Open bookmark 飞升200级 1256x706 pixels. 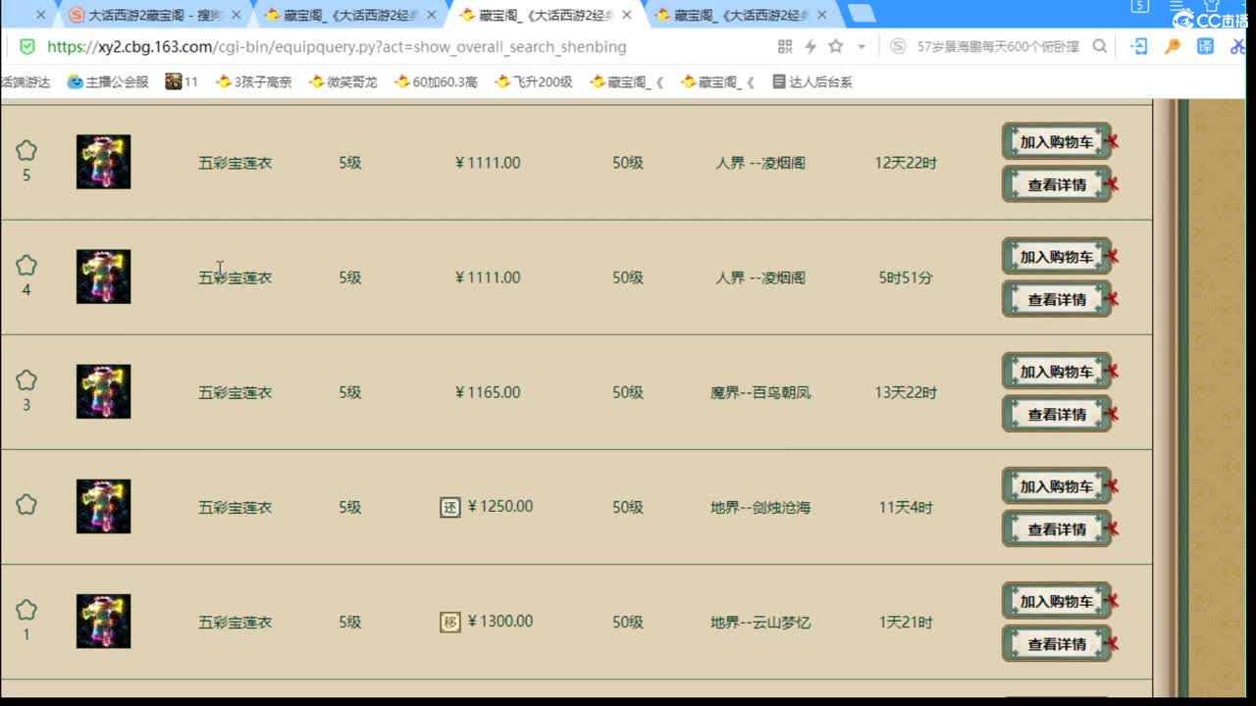point(534,81)
